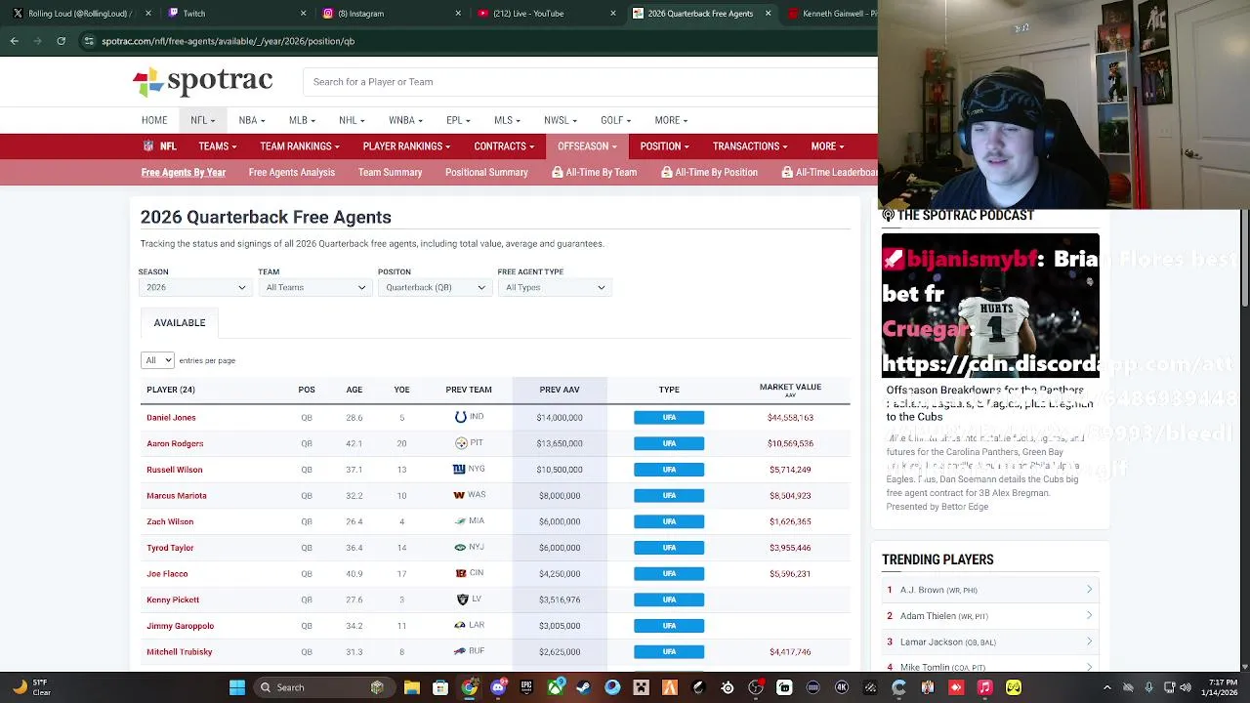Expand the NBA league dropdown
Image resolution: width=1250 pixels, height=703 pixels.
[252, 120]
